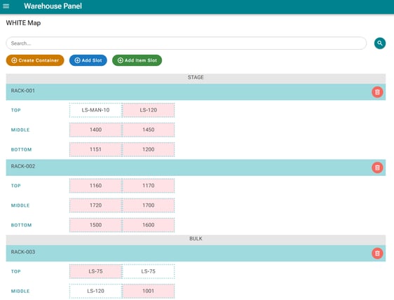Click the Create Container button
Image resolution: width=394 pixels, height=300 pixels.
tap(35, 60)
